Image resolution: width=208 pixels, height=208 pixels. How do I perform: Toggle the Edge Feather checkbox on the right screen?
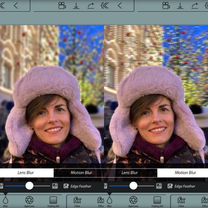170,186
